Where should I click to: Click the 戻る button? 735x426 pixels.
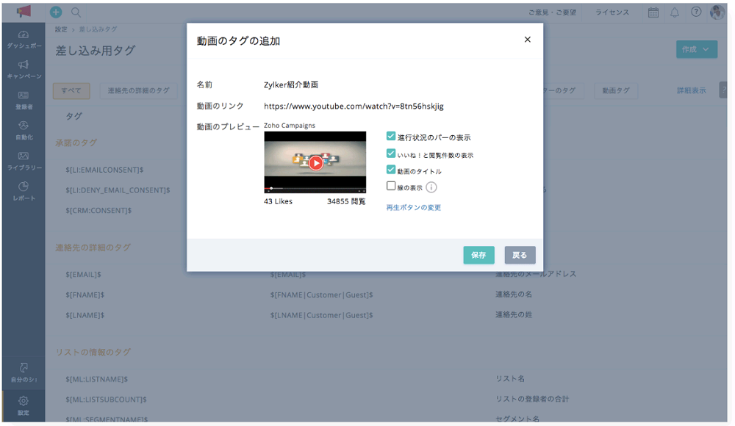pyautogui.click(x=520, y=255)
